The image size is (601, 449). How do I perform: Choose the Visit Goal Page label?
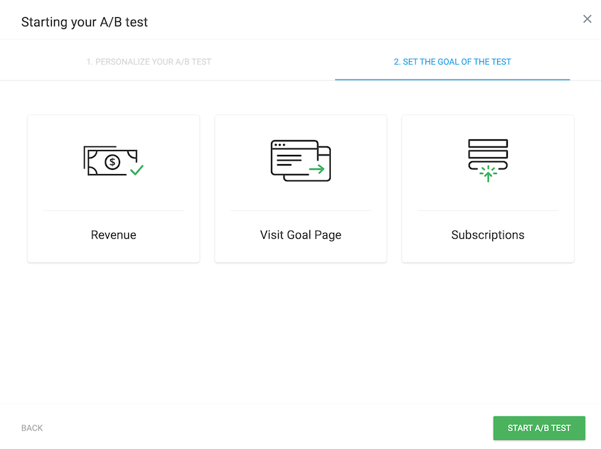click(x=300, y=234)
